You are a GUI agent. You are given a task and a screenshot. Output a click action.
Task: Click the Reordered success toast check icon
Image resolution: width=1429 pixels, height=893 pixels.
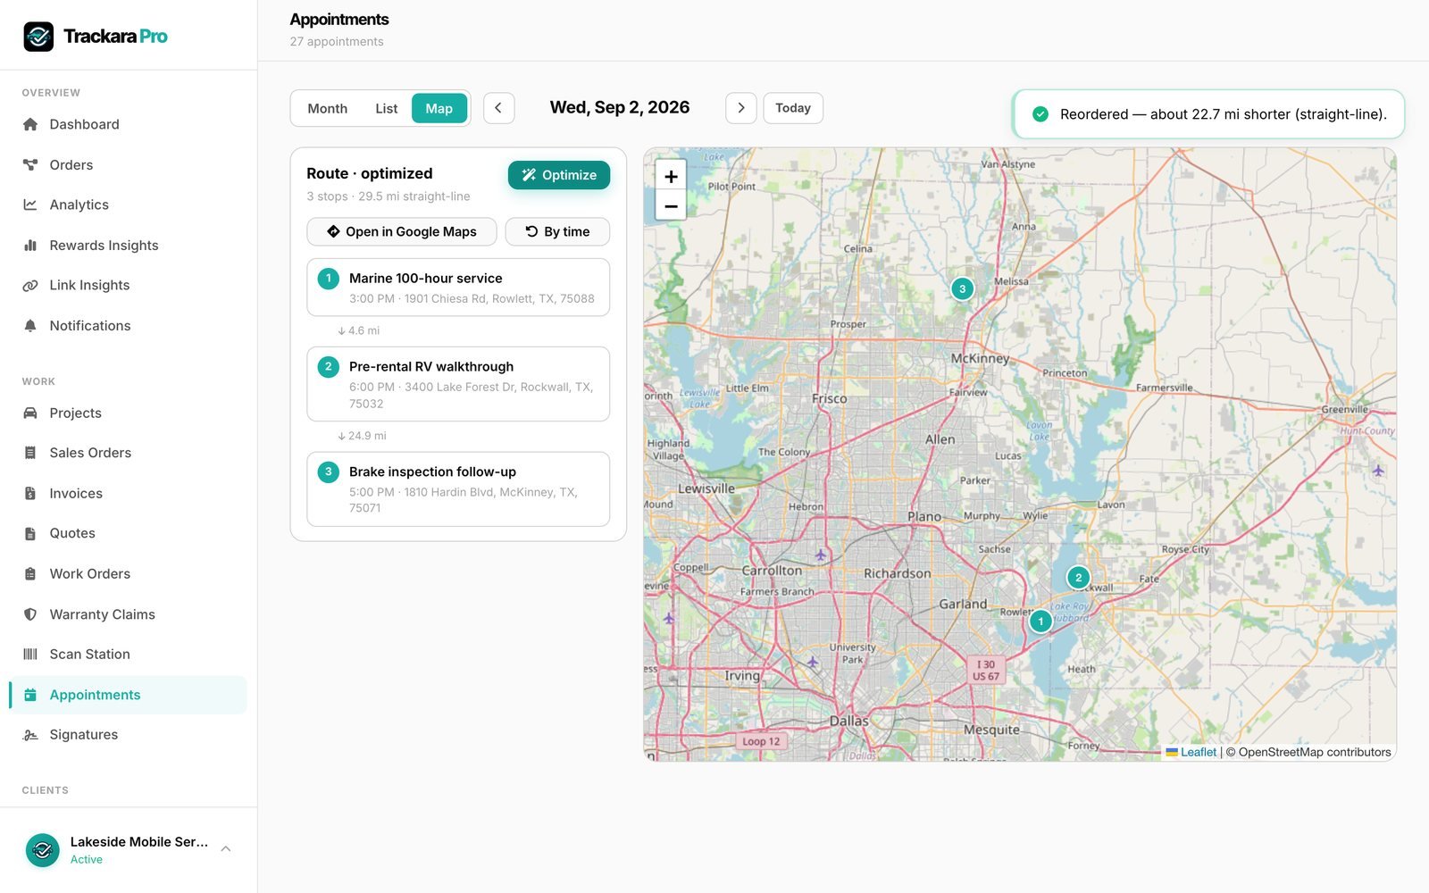click(x=1040, y=114)
